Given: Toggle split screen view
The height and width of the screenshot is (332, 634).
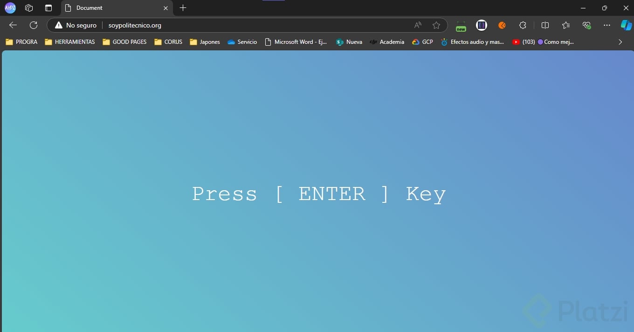Looking at the screenshot, I should pos(545,25).
